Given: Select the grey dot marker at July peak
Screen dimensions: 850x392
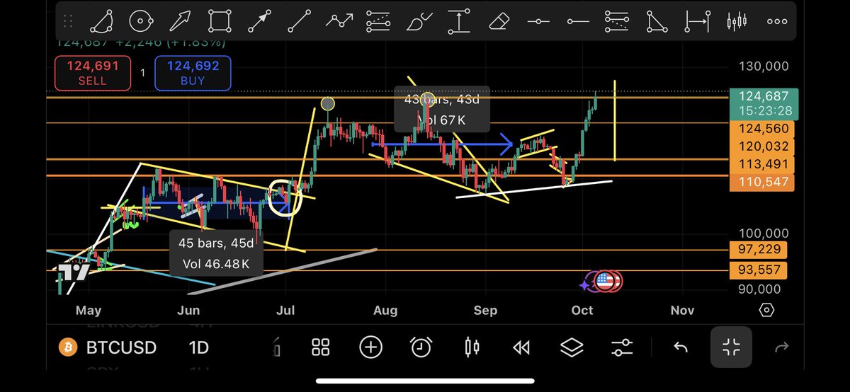Looking at the screenshot, I should [327, 104].
